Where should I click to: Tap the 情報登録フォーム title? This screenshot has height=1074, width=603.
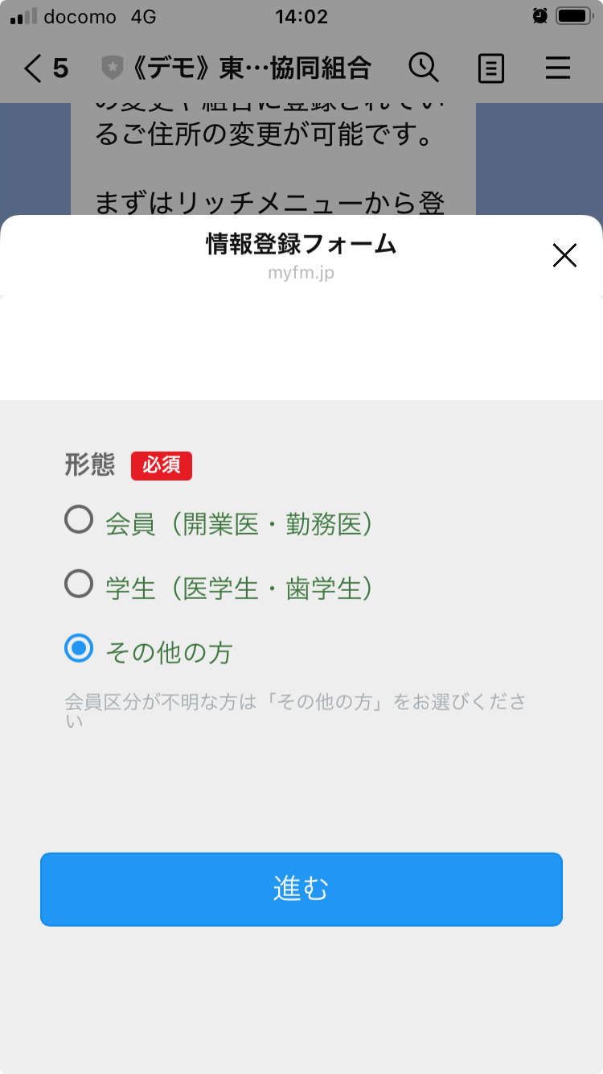[x=301, y=245]
